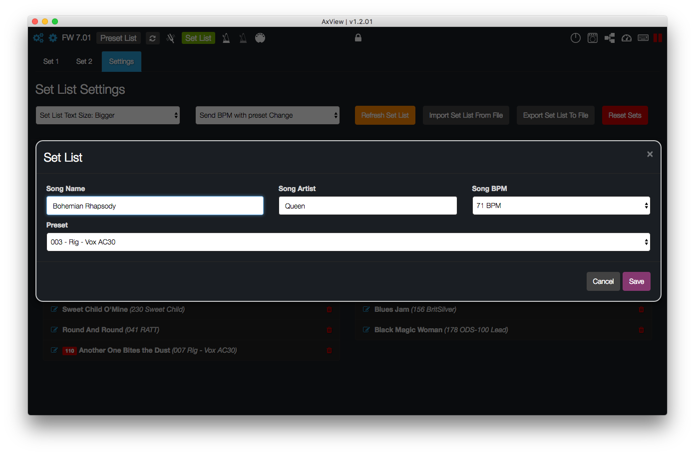Image resolution: width=695 pixels, height=455 pixels.
Task: Delete the Black Magic Woman song
Action: [641, 330]
